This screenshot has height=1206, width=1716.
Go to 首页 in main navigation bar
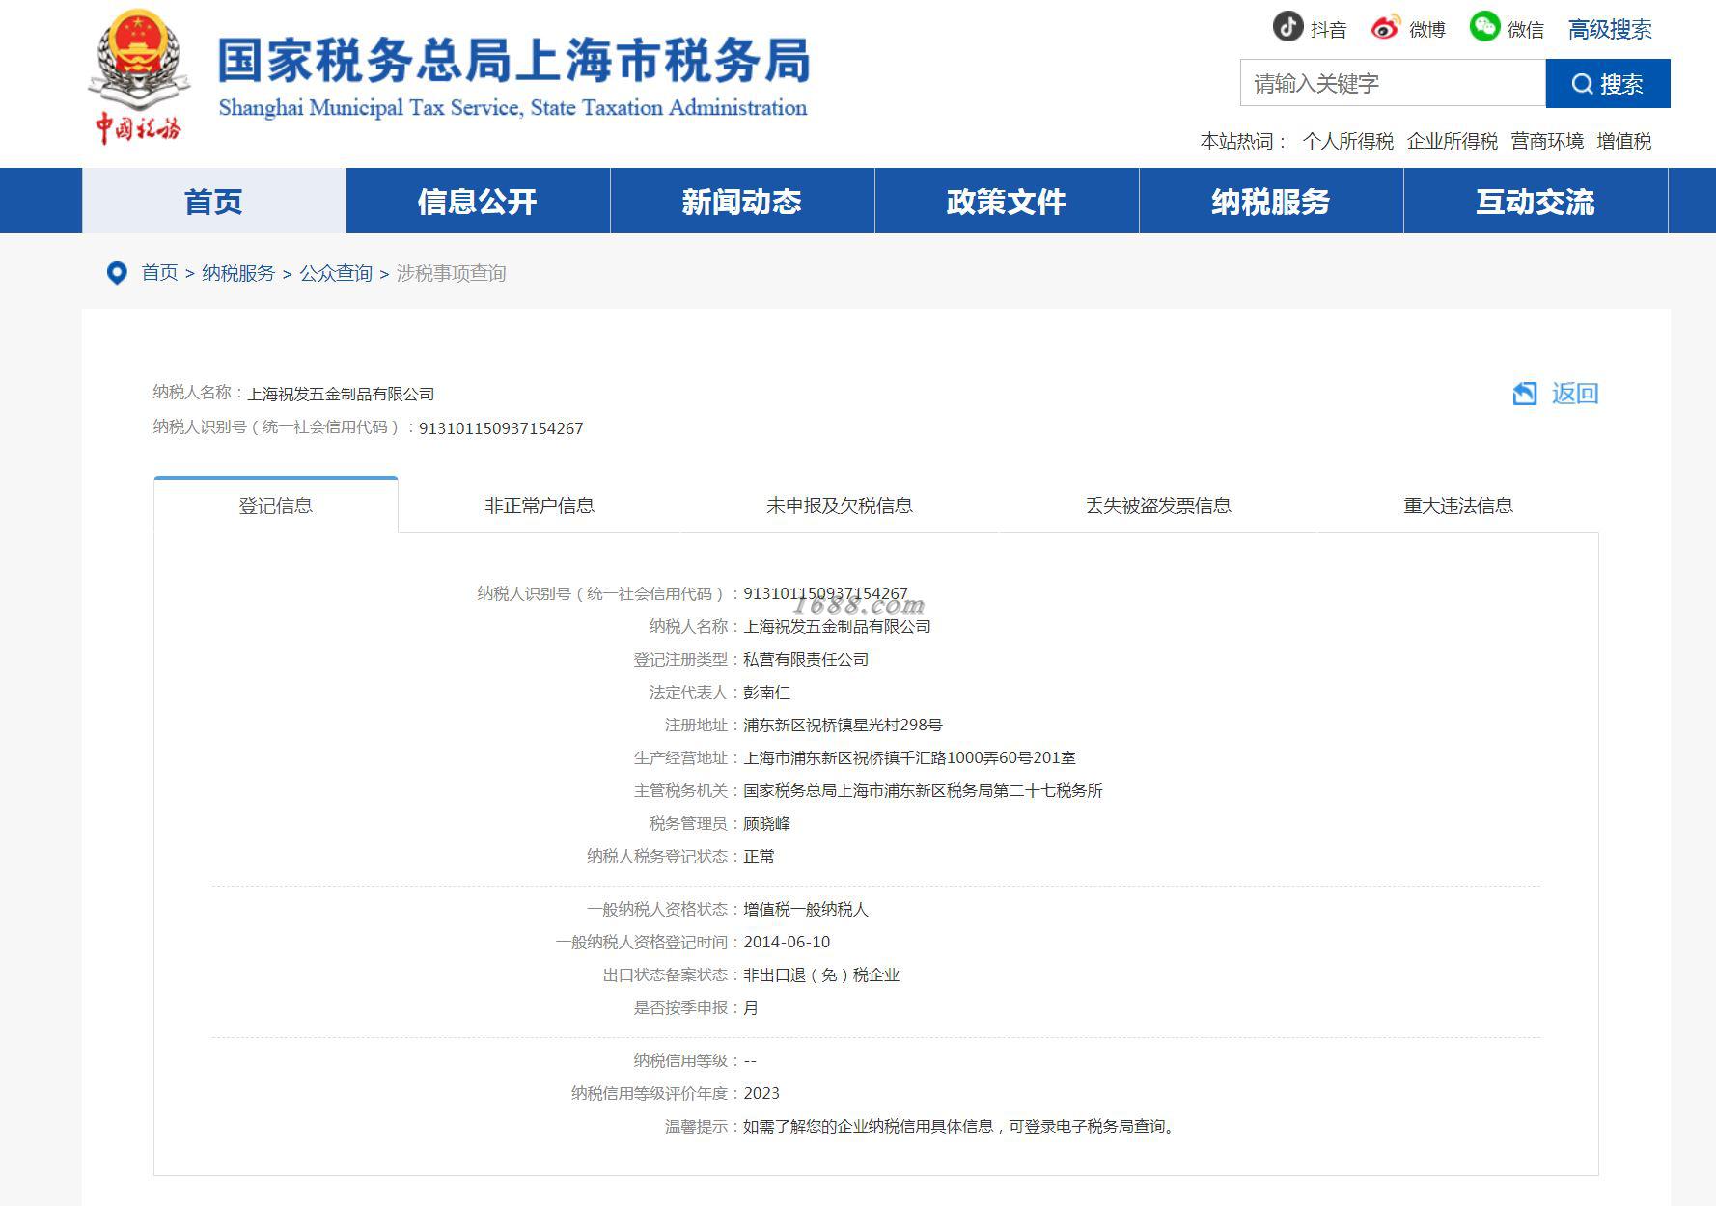coord(214,201)
